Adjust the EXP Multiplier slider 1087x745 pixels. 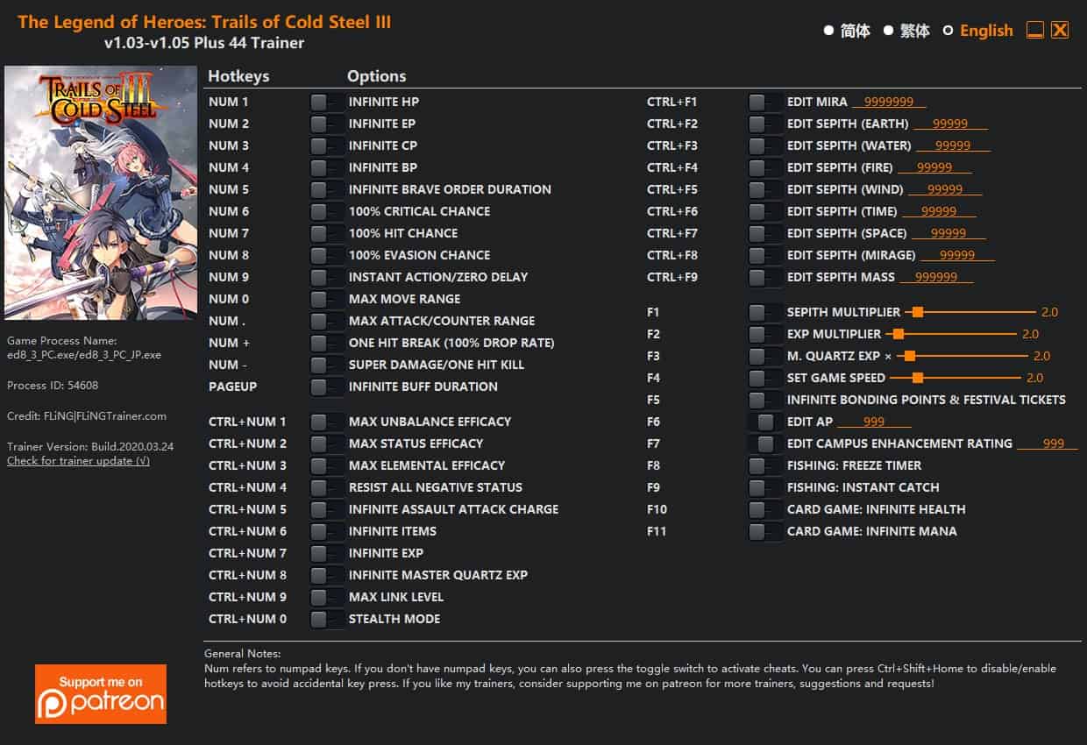[x=951, y=334]
